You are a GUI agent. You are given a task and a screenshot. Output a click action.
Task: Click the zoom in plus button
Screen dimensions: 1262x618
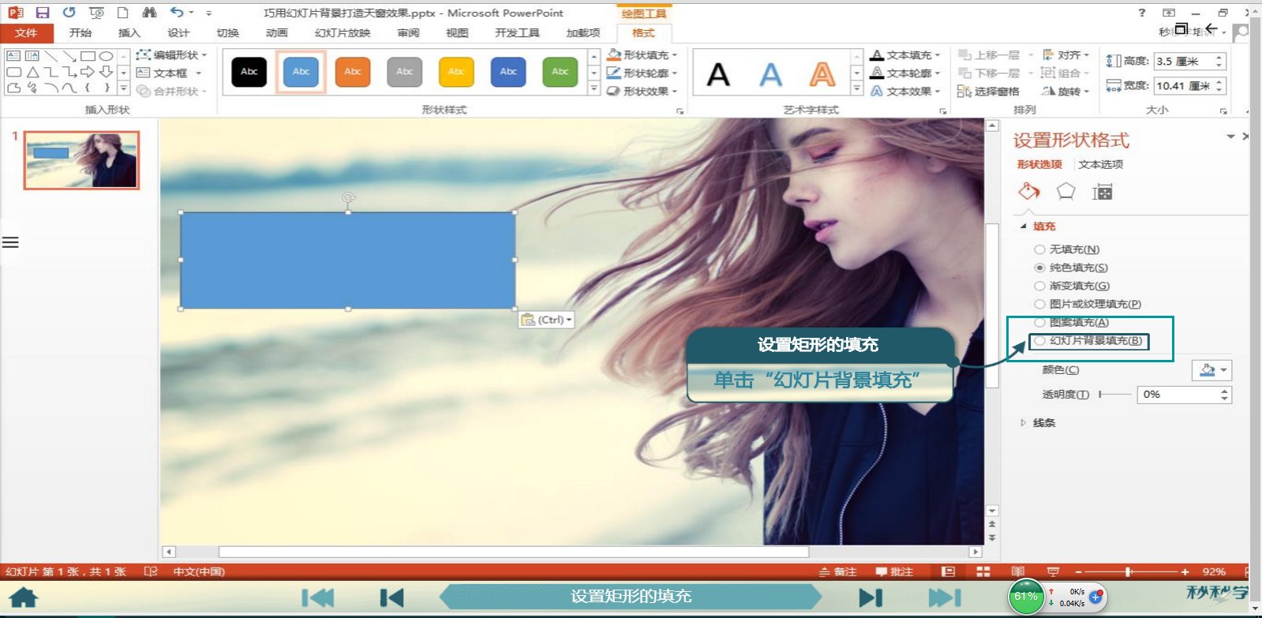pos(1185,571)
